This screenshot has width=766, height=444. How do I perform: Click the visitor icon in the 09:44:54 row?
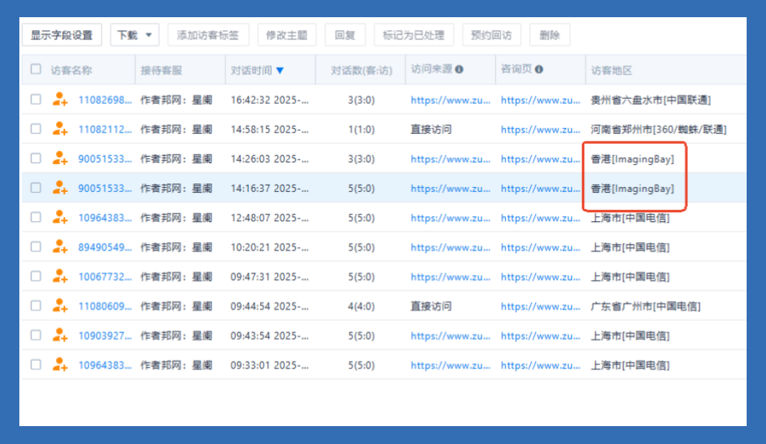(x=60, y=306)
